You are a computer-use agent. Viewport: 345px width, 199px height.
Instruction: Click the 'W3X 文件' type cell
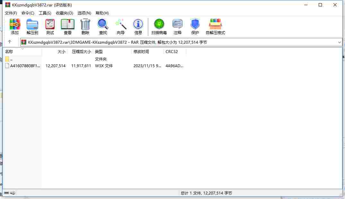point(104,66)
